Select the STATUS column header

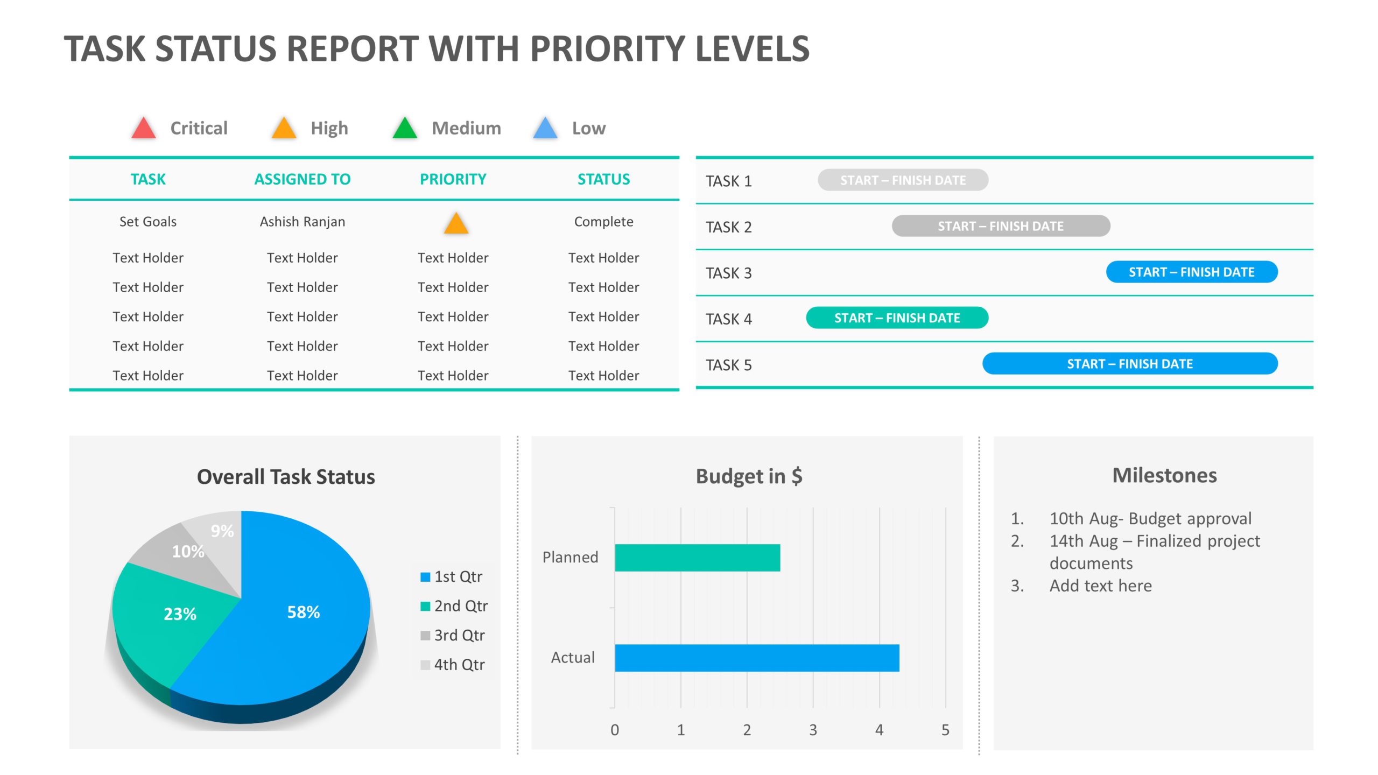click(603, 179)
